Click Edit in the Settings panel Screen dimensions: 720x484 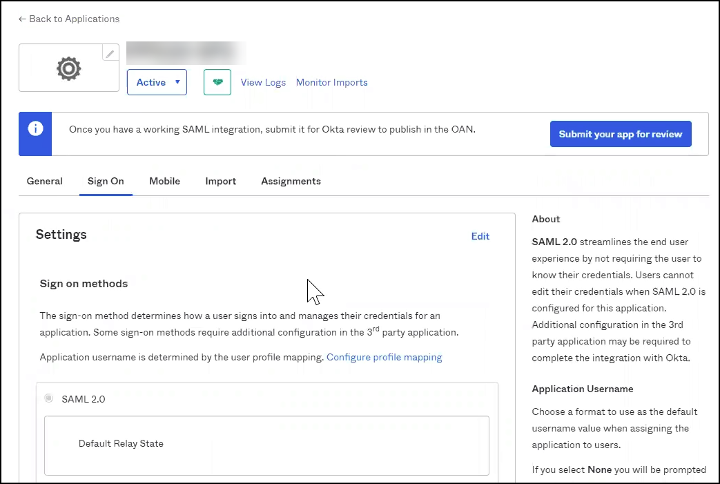click(x=480, y=236)
